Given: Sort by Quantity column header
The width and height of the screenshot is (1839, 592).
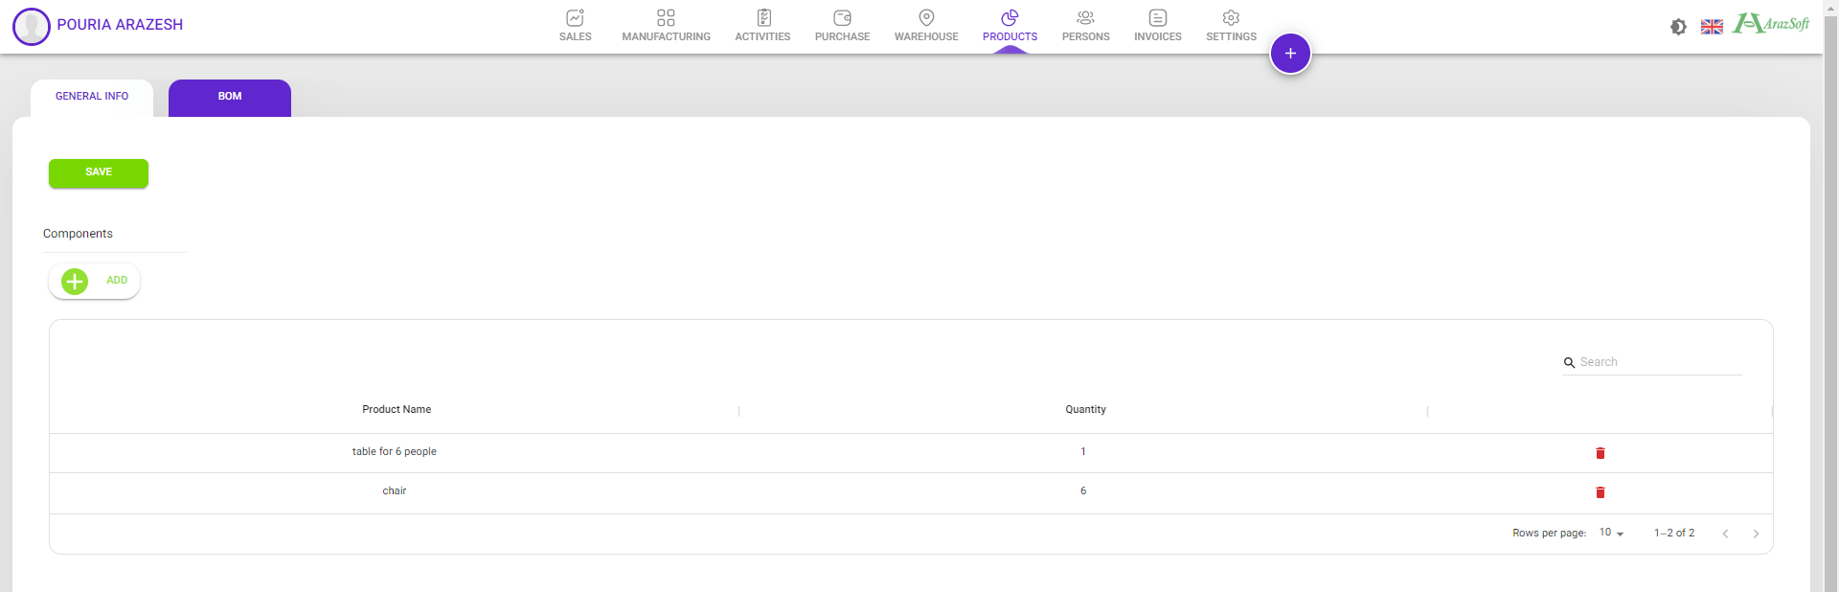Looking at the screenshot, I should (x=1085, y=410).
